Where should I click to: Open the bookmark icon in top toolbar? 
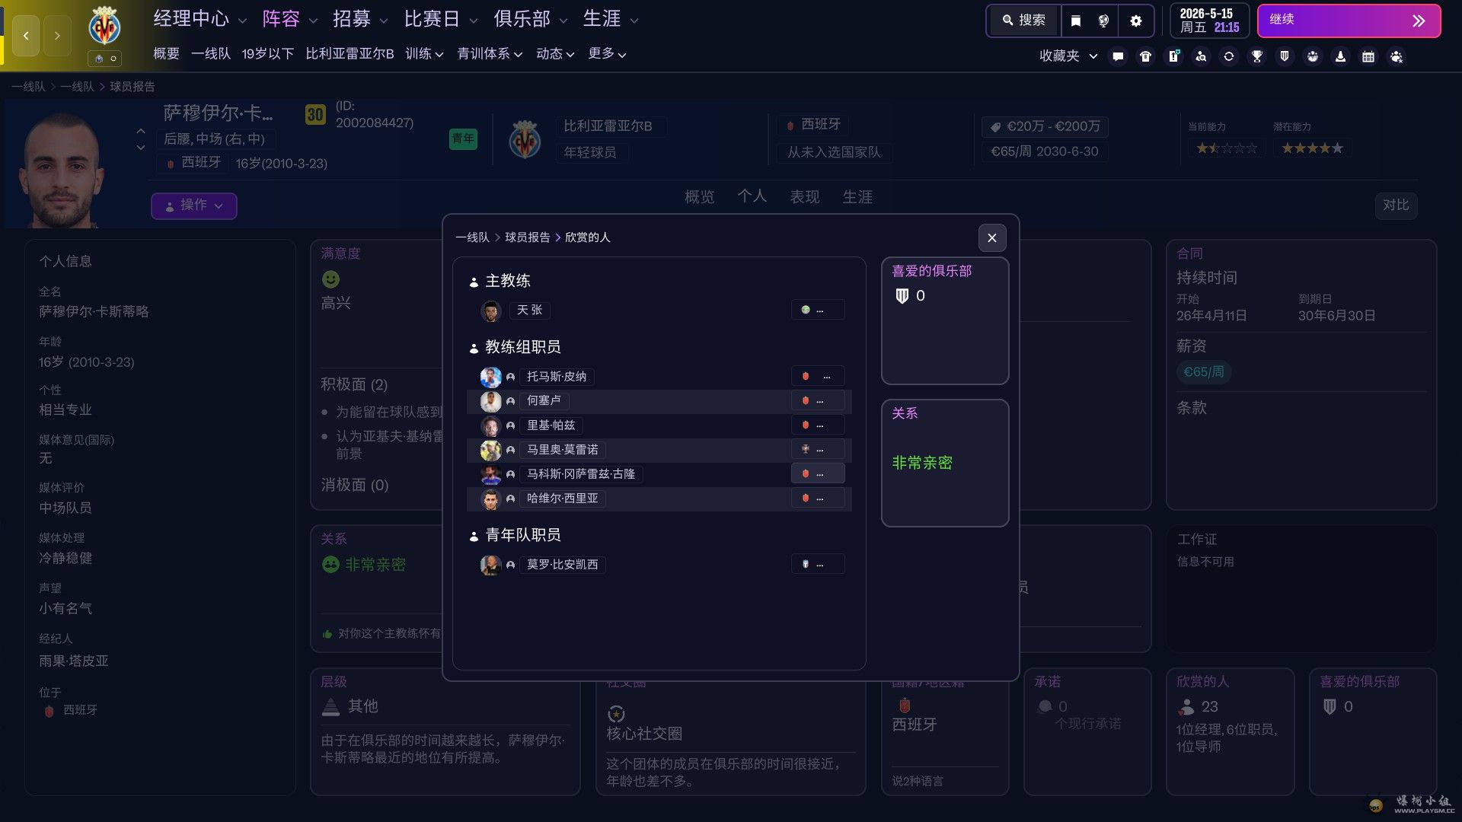pyautogui.click(x=1075, y=21)
